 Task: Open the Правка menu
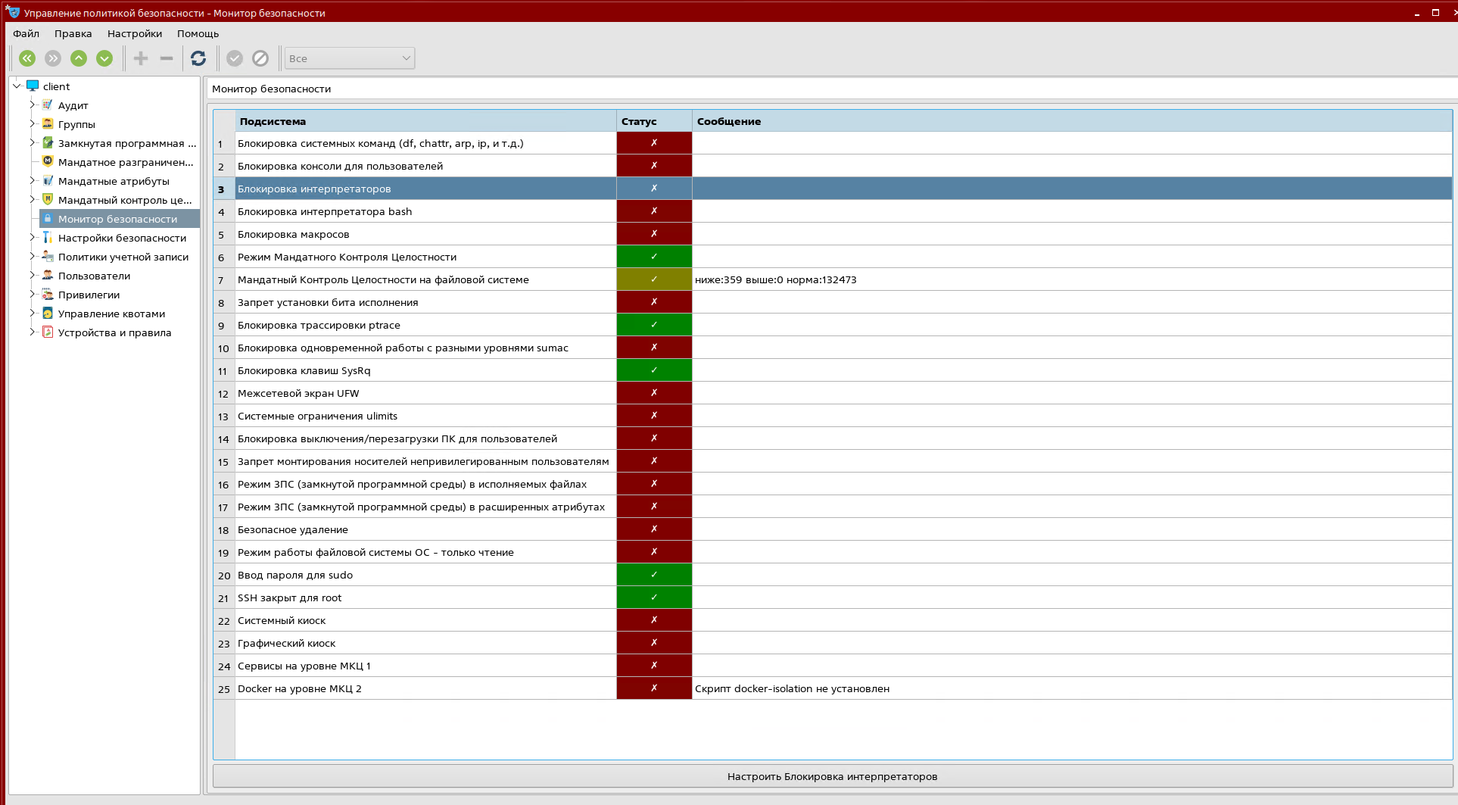(73, 33)
